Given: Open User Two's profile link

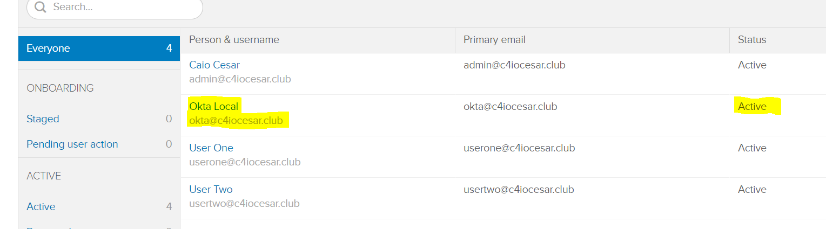Looking at the screenshot, I should tap(211, 189).
